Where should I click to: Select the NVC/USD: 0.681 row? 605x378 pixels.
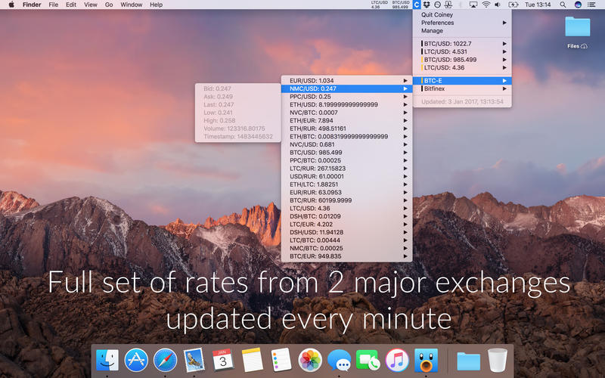pyautogui.click(x=346, y=144)
